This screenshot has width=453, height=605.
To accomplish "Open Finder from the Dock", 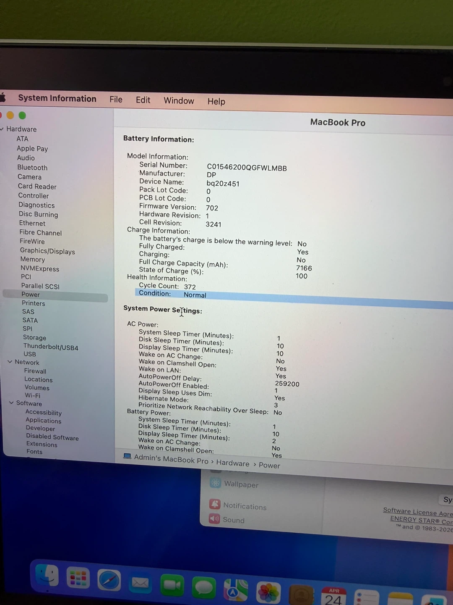I will (47, 576).
